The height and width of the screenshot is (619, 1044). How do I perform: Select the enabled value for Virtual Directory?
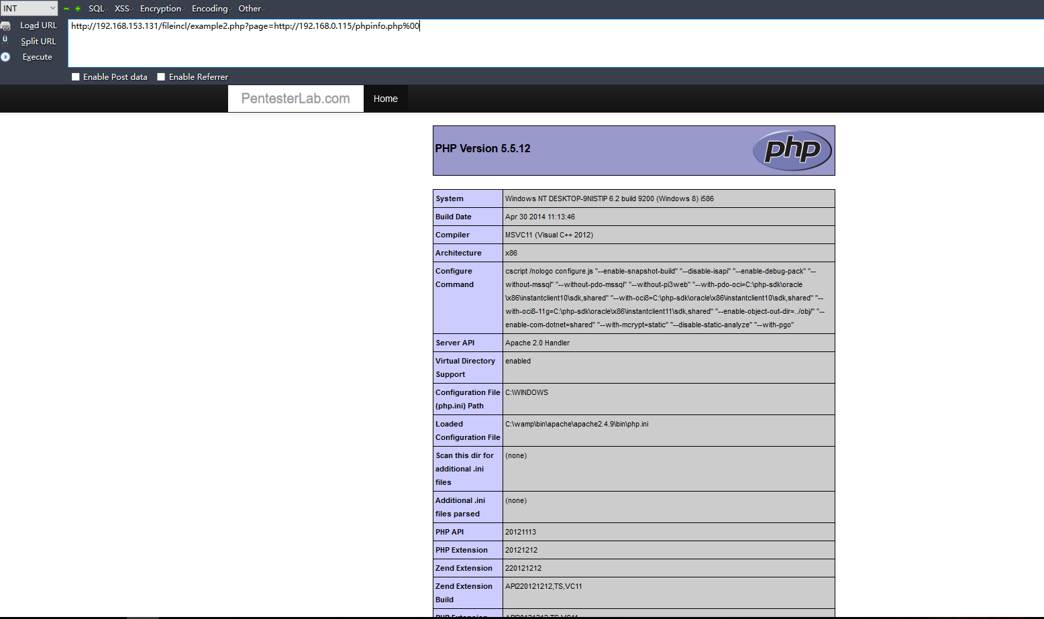click(x=518, y=361)
